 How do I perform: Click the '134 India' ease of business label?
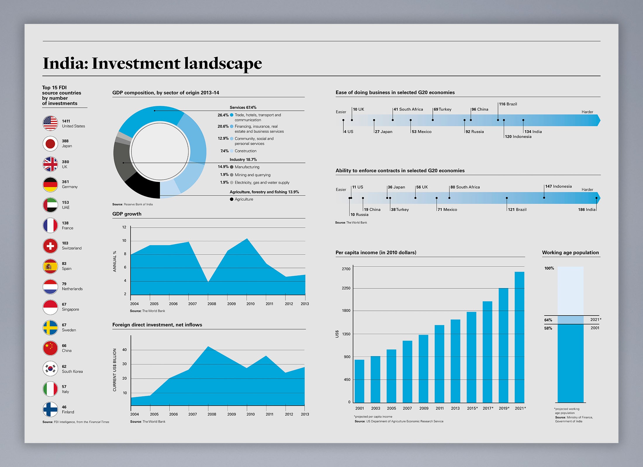point(533,132)
